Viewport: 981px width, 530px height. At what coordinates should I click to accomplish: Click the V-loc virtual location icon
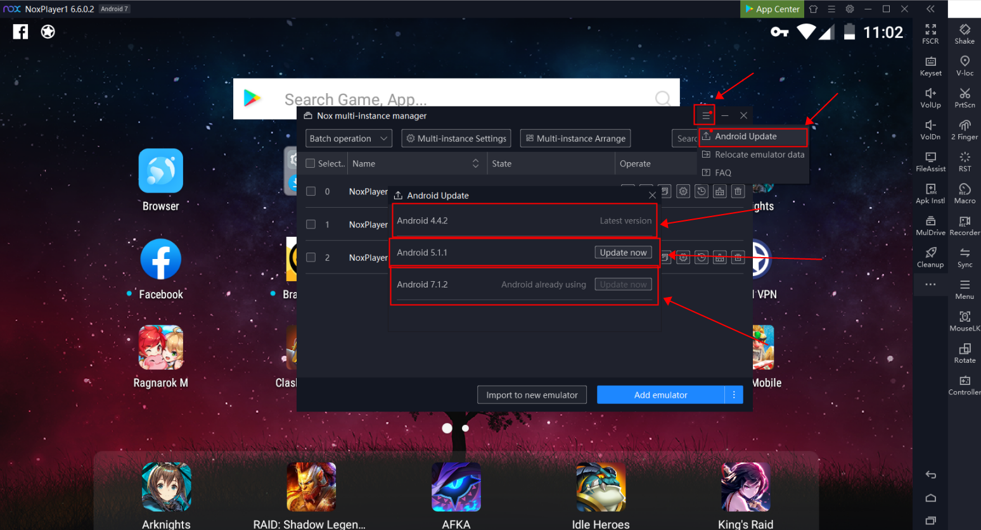coord(965,65)
